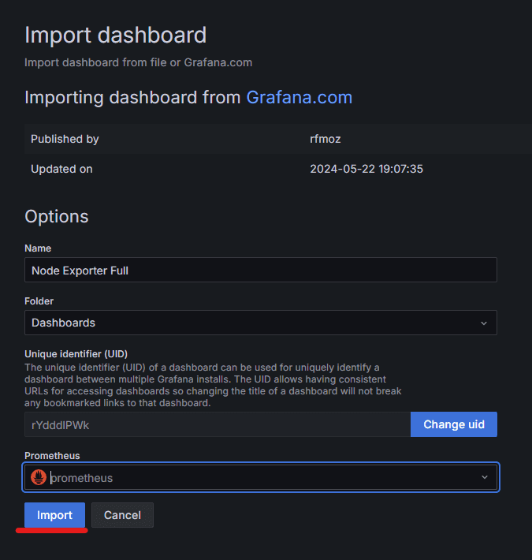Screen dimensions: 532x560
Task: Click the Change uid button
Action: click(x=453, y=424)
